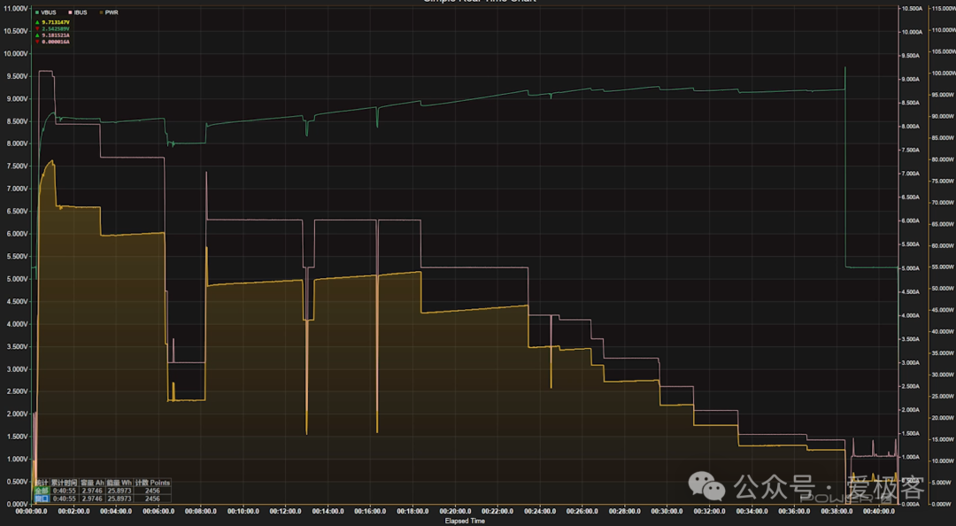Click the 累计时间 column header

[x=64, y=483]
